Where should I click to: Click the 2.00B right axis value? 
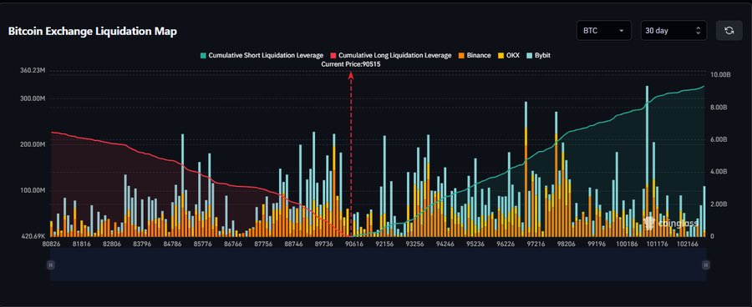click(719, 204)
